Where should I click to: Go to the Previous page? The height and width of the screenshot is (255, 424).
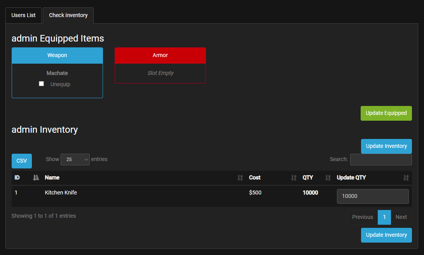(362, 217)
